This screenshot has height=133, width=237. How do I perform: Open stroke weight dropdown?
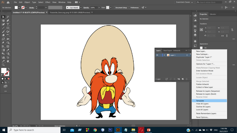point(46,7)
